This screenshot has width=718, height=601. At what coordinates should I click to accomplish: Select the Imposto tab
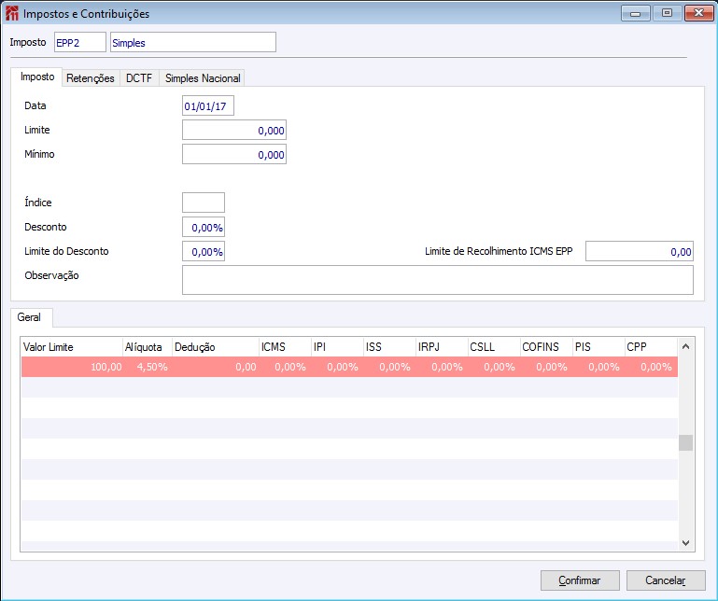tap(37, 77)
